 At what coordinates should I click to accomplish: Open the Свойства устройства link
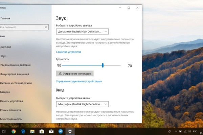tap(68, 52)
